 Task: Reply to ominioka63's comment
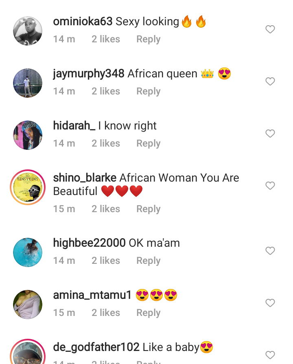tap(148, 39)
